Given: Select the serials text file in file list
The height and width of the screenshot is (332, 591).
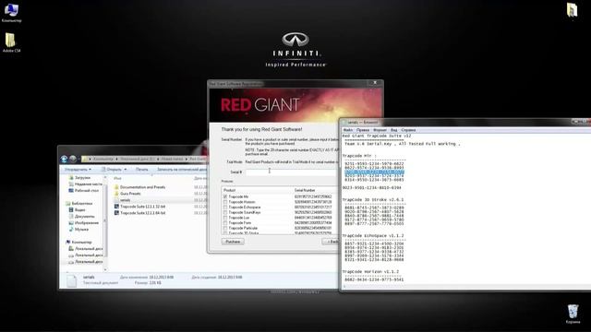Looking at the screenshot, I should click(x=123, y=200).
